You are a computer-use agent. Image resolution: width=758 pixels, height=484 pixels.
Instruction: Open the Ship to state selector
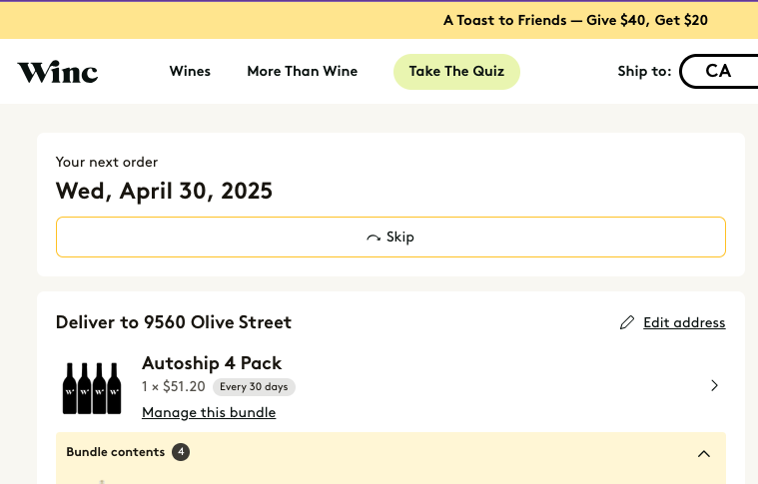(718, 72)
